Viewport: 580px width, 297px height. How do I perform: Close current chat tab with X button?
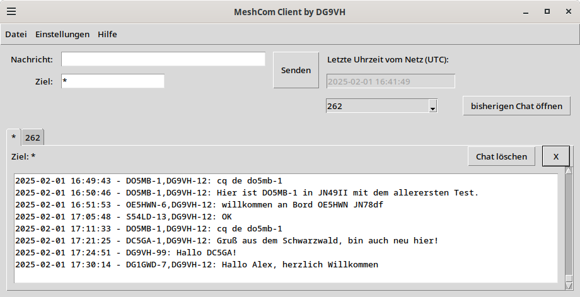tap(555, 156)
